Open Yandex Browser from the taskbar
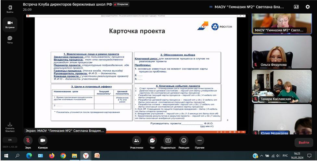Screen dimensions: 317x161 coord(86,156)
